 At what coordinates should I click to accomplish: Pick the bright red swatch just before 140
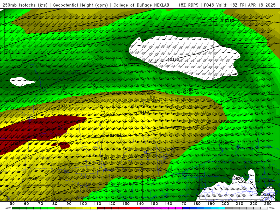[136, 208]
